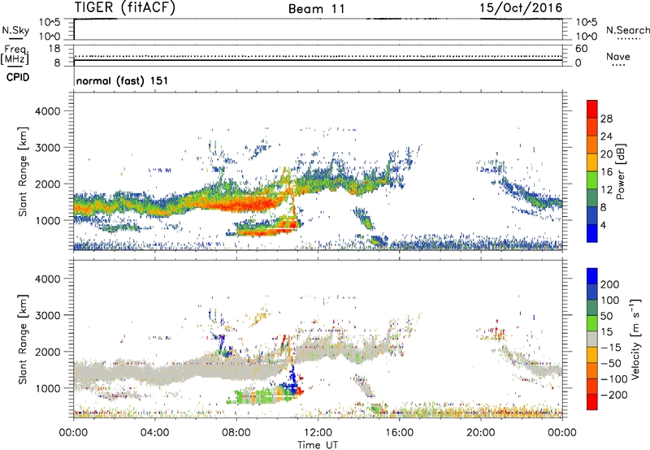
Task: Click the N.Search legend label
Action: pyautogui.click(x=627, y=30)
